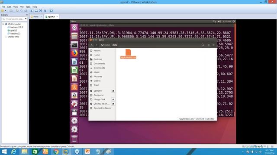Open the Files window hamburger menu

213,45
